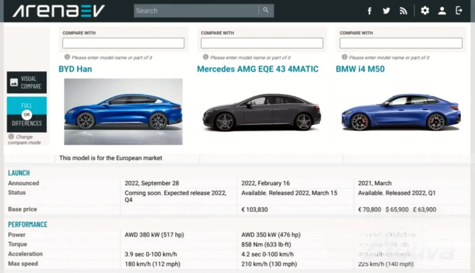Click the third Compare With input
This screenshot has height=273, width=475.
pos(401,43)
